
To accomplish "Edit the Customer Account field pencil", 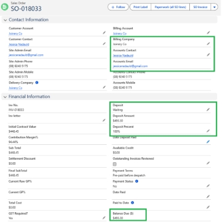I will point(104,33).
